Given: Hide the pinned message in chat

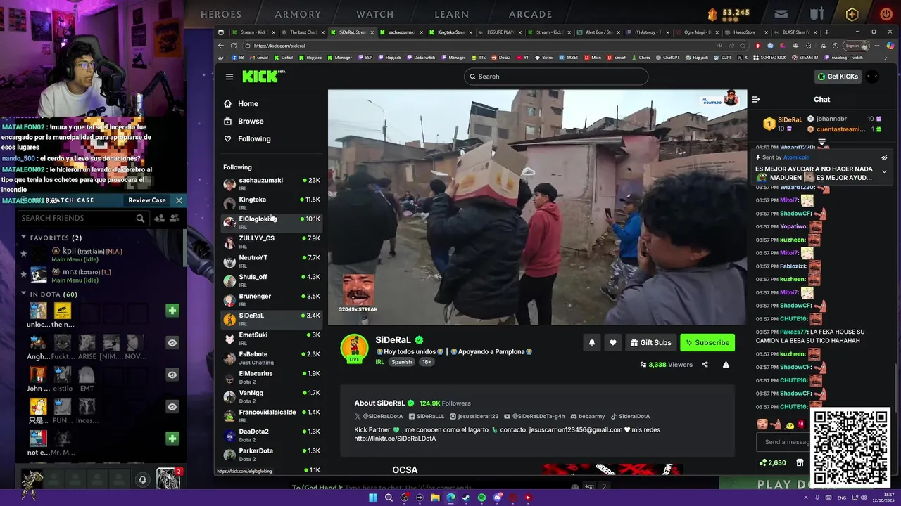Looking at the screenshot, I should click(884, 157).
